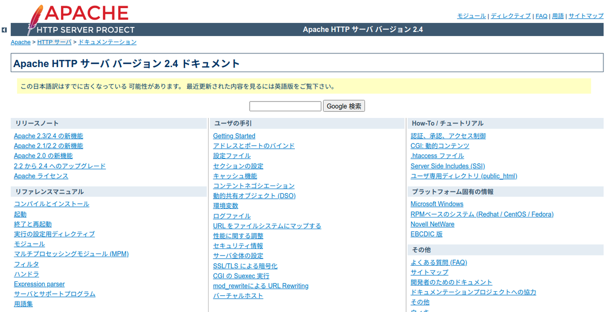This screenshot has height=312, width=609.
Task: Open CGI の Suexec 実行 link
Action: [x=242, y=276]
